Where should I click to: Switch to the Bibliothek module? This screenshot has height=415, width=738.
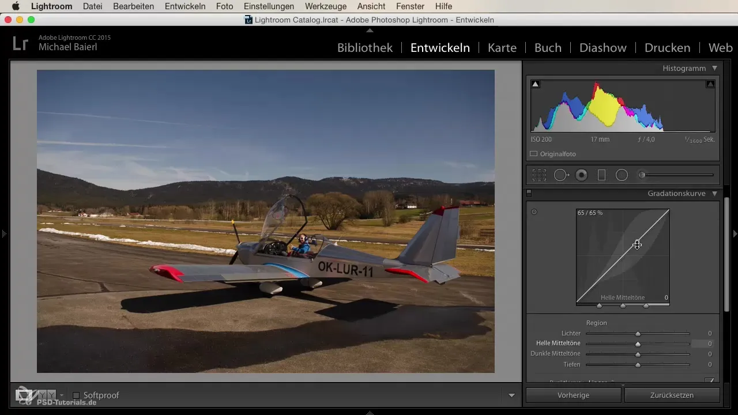(365, 48)
